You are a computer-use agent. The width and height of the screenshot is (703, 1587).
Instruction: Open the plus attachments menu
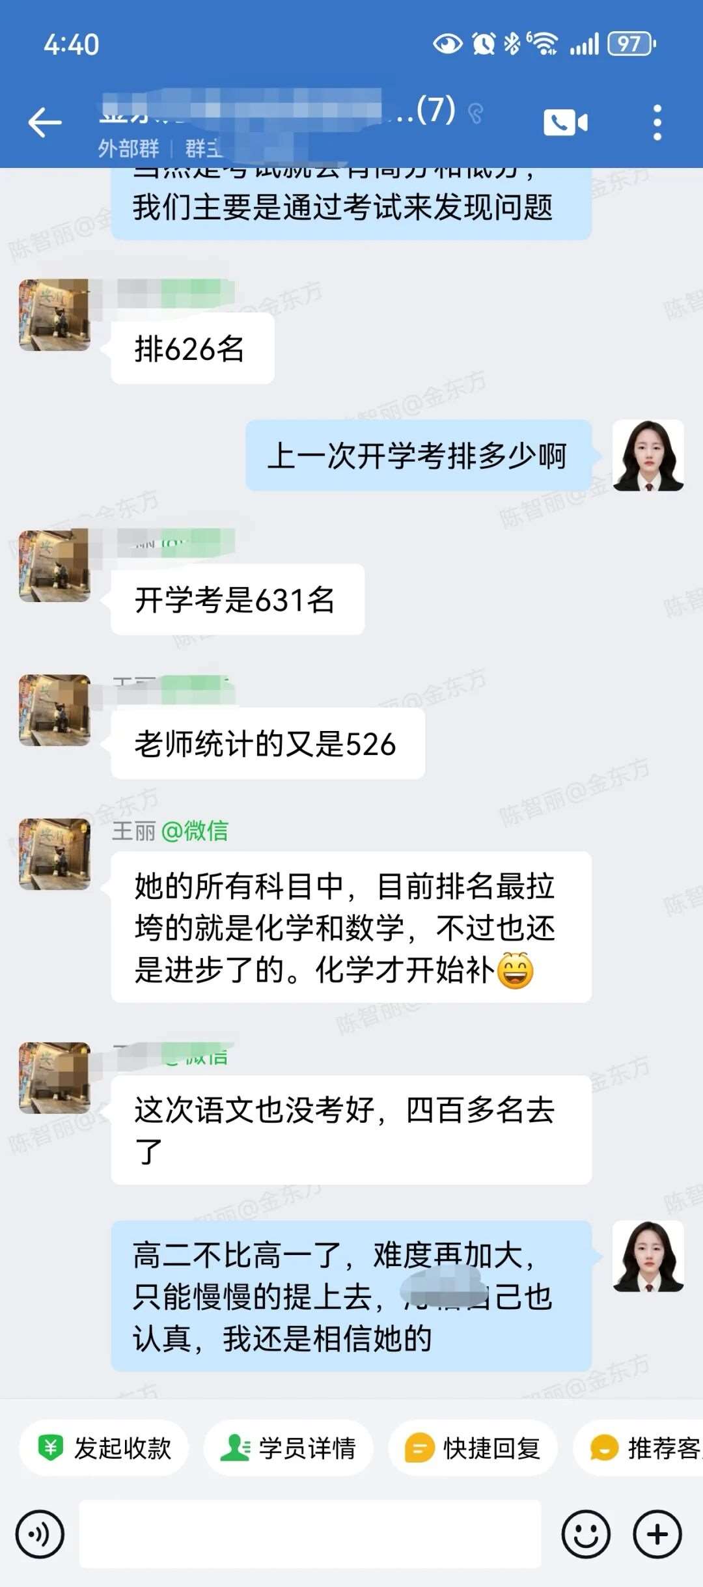[x=657, y=1534]
